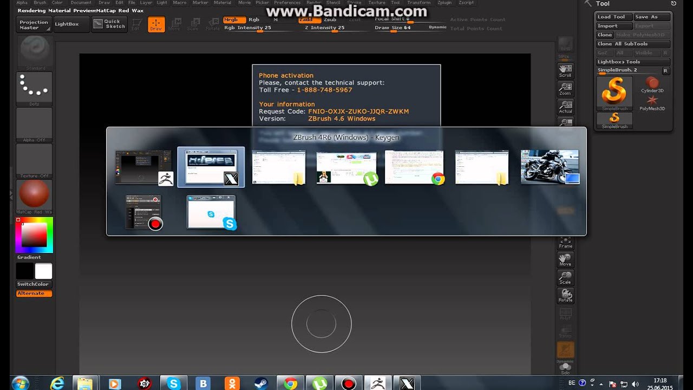Select the white secondary color swatch
This screenshot has height=390, width=693.
[x=43, y=271]
